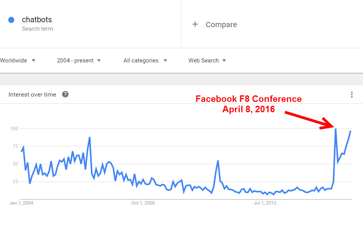Change the Web Search type dropdown

(207, 61)
